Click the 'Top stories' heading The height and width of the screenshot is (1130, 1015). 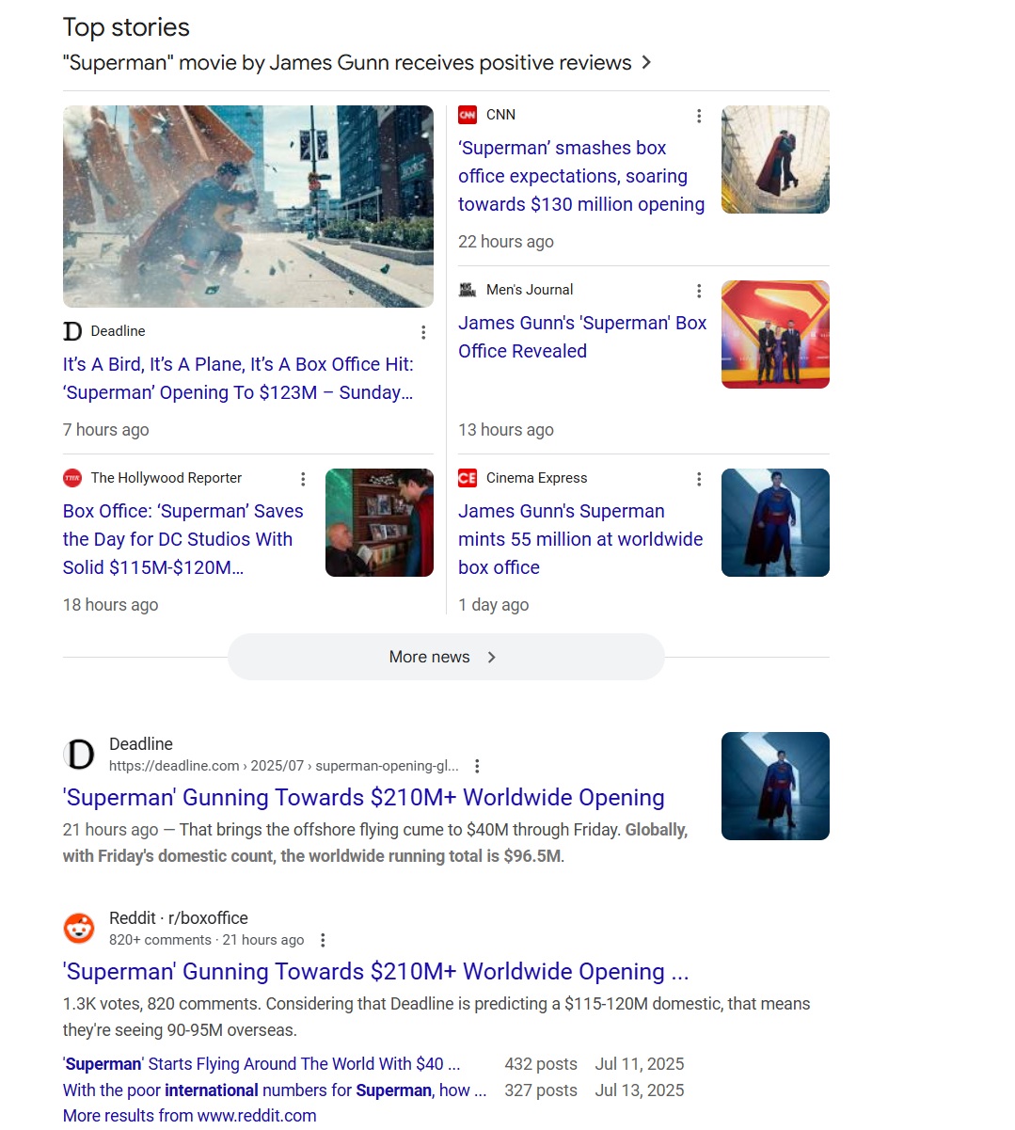click(126, 27)
